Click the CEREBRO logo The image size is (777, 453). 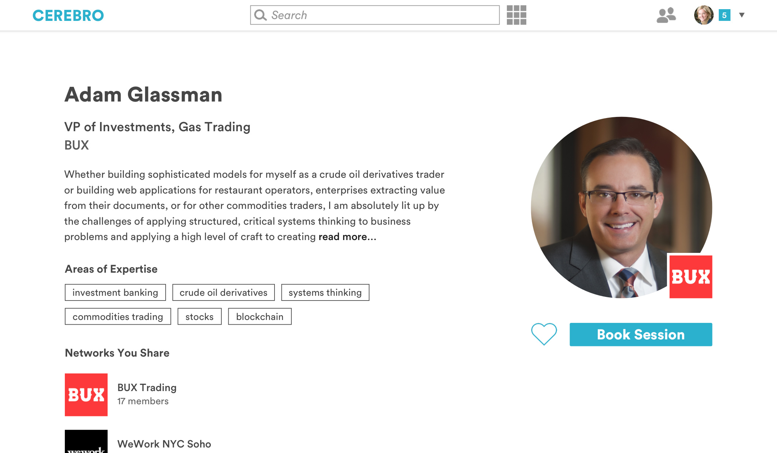click(x=68, y=15)
